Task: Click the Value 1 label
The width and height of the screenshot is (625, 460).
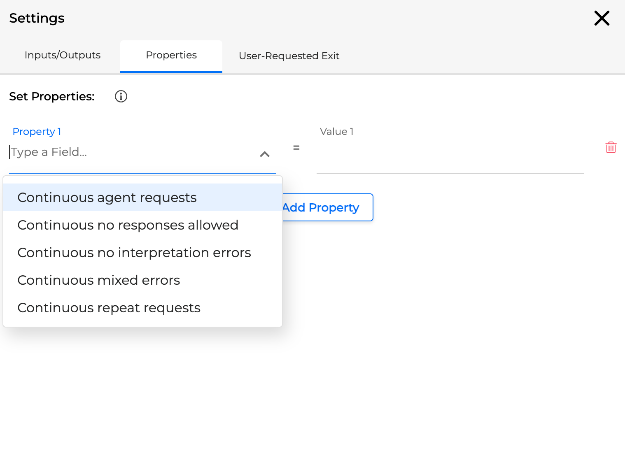Action: click(336, 131)
